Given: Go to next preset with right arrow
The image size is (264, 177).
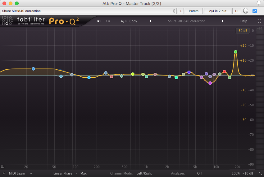Looking at the screenshot, I should coord(222,21).
